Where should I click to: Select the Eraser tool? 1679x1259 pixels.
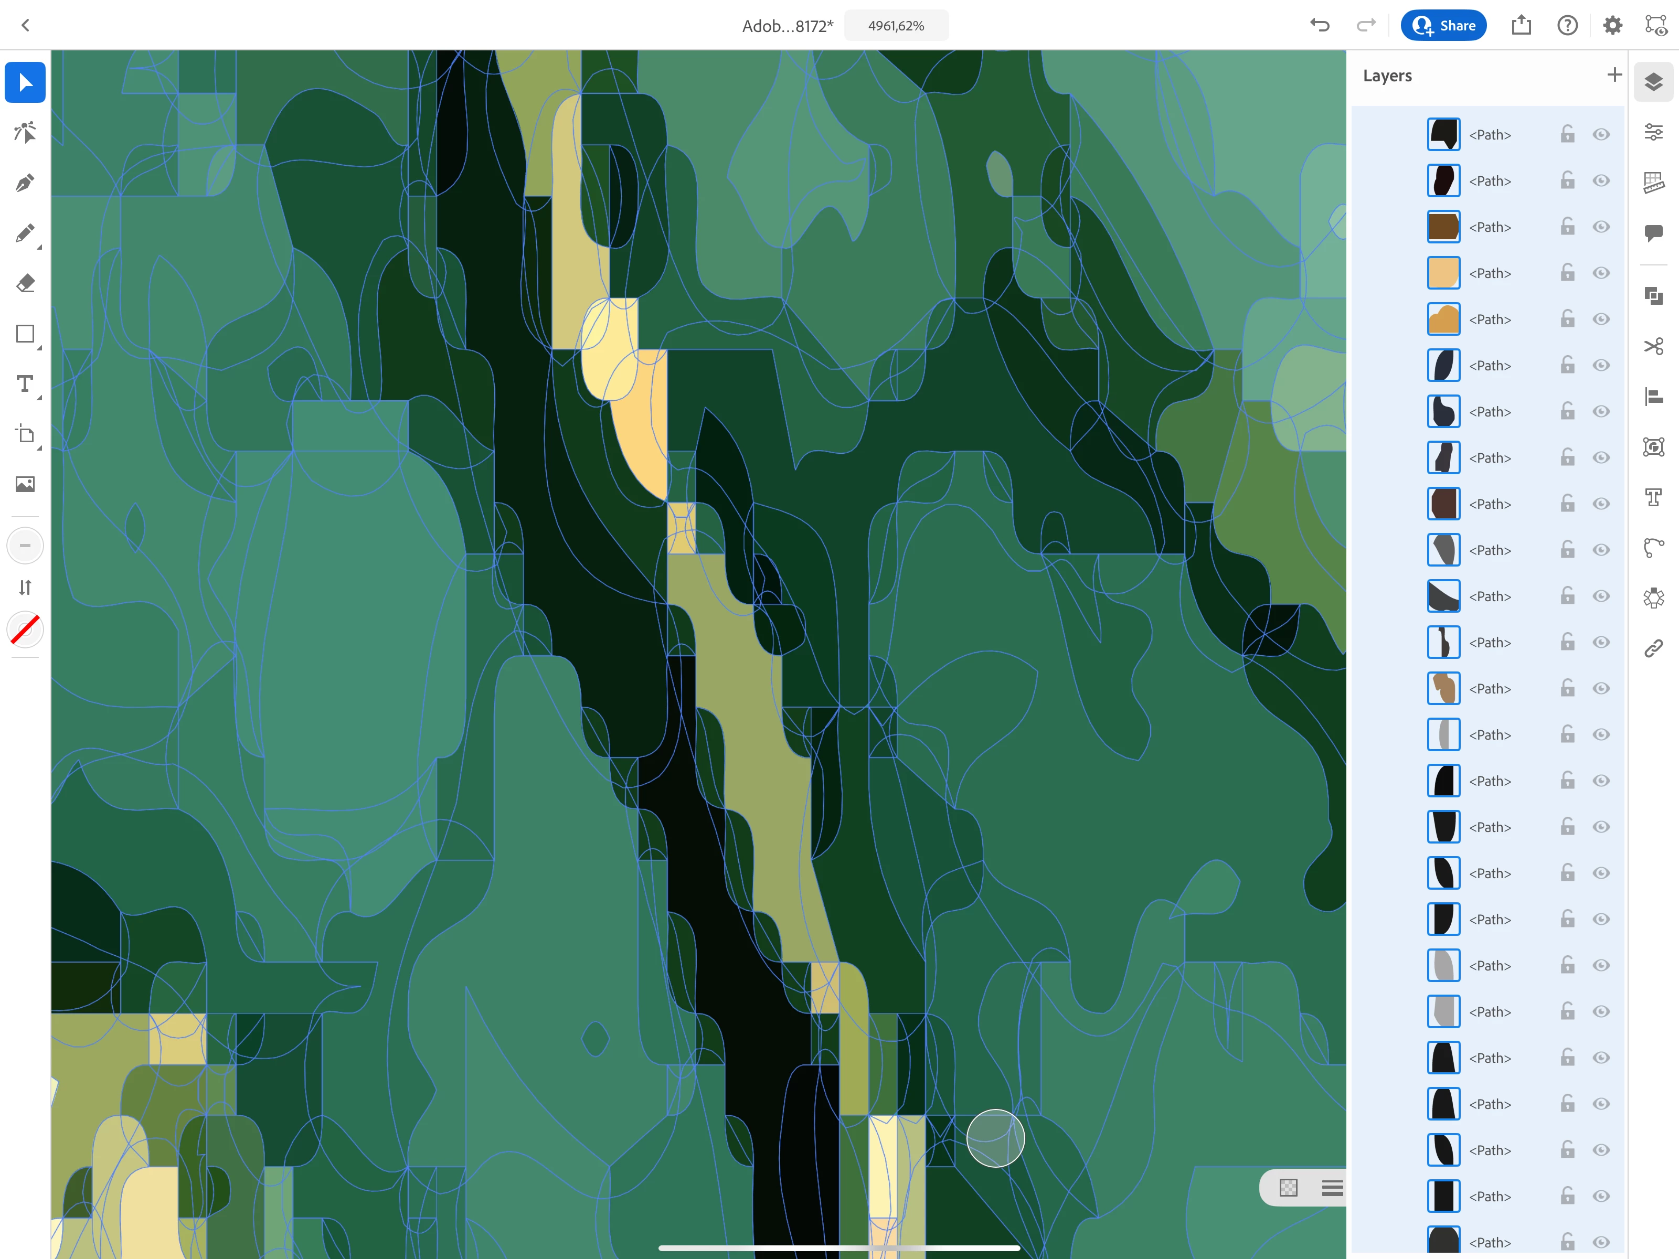click(x=25, y=283)
